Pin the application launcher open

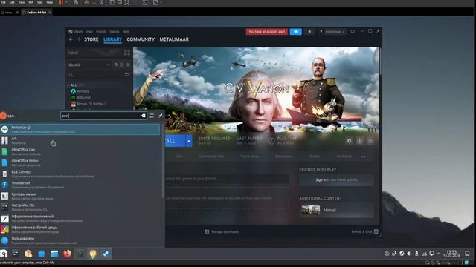(x=161, y=116)
